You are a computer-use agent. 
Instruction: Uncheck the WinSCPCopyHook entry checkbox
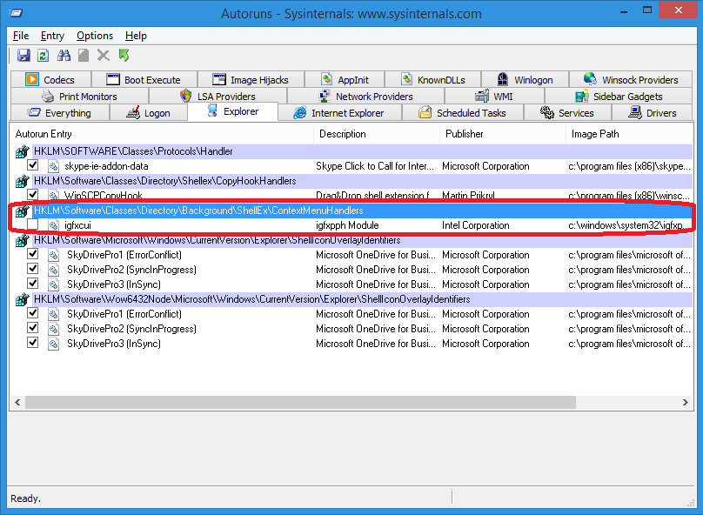click(x=33, y=195)
